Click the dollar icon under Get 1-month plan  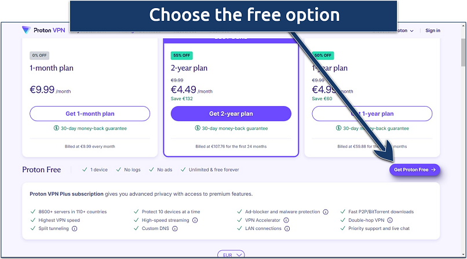pos(56,129)
